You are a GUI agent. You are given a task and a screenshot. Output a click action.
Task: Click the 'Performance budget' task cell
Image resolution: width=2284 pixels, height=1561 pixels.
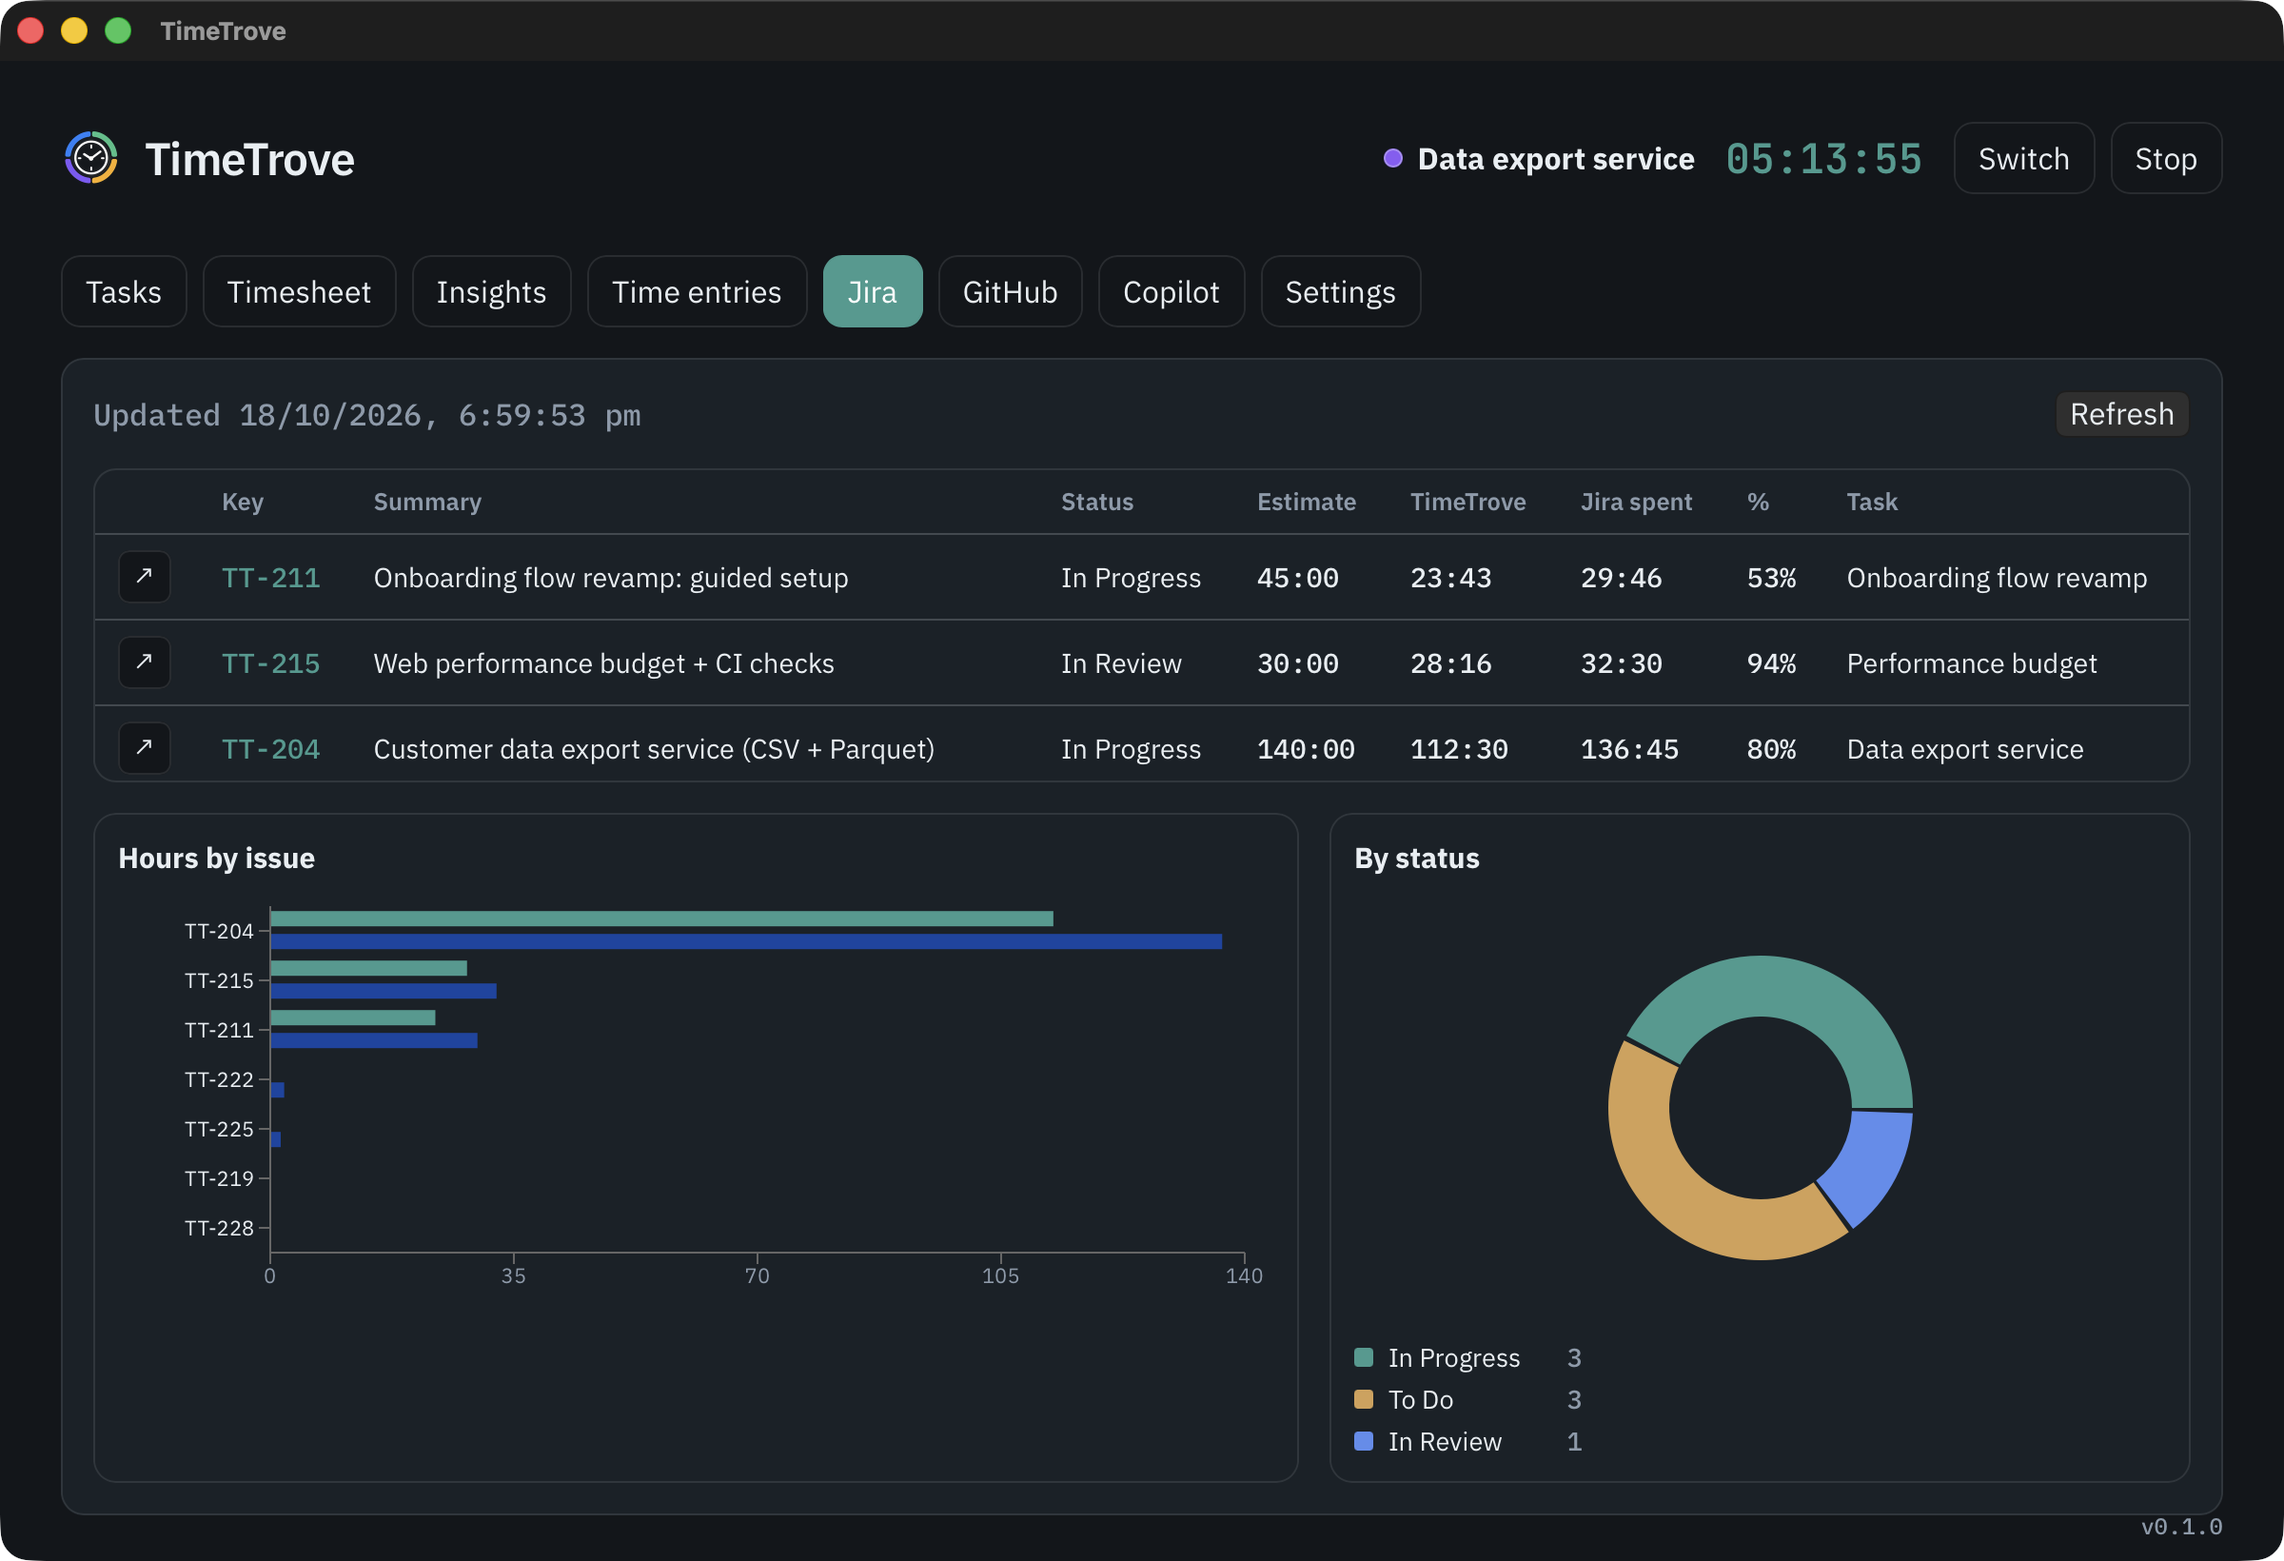[1971, 663]
